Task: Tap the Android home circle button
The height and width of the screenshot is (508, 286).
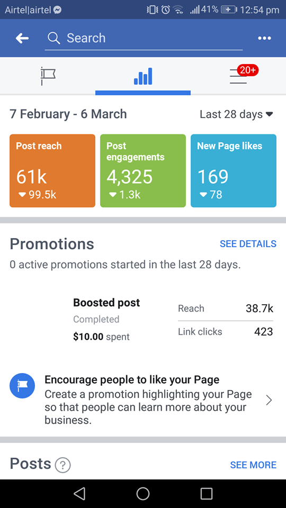Action: pyautogui.click(x=143, y=493)
